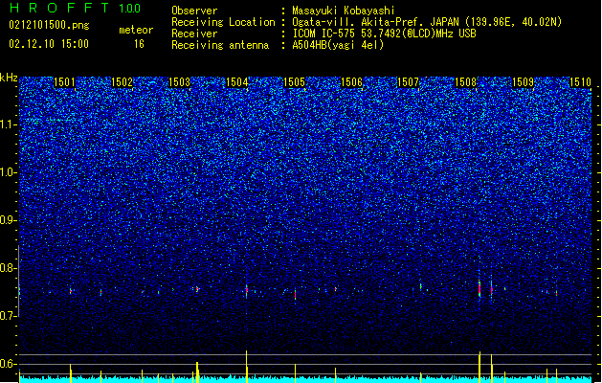Viewport: 602px width, 383px height.
Task: Click the version number 1.0.0
Action: pyautogui.click(x=129, y=8)
